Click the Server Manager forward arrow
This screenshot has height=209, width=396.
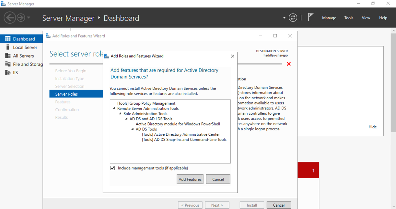point(21,17)
